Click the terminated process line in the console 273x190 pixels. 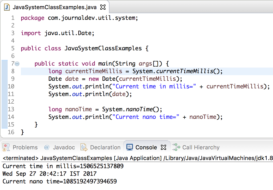click(76, 158)
